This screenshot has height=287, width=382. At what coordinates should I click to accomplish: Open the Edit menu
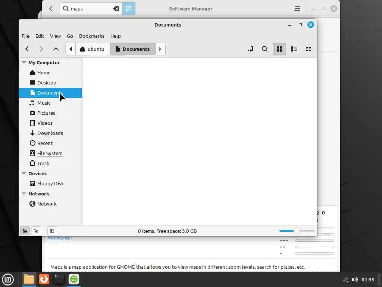pyautogui.click(x=40, y=36)
